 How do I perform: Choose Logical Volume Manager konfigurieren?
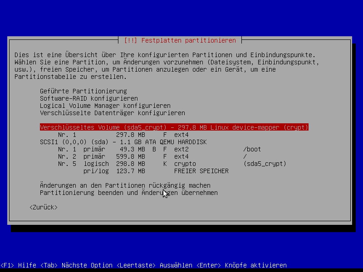[105, 106]
